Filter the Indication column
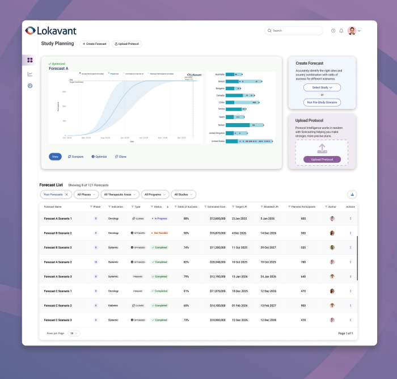Image resolution: width=397 pixels, height=379 pixels. coord(109,207)
